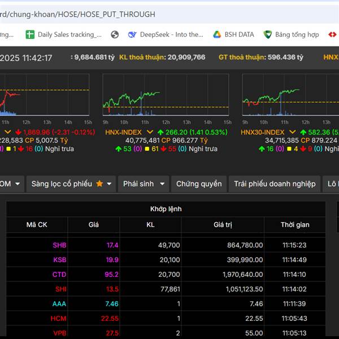Click the HNX-INDEX chart thumbnail
Screen dimensions: 339x339
tap(165, 95)
